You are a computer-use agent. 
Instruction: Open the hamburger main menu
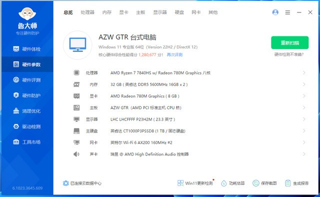(287, 12)
